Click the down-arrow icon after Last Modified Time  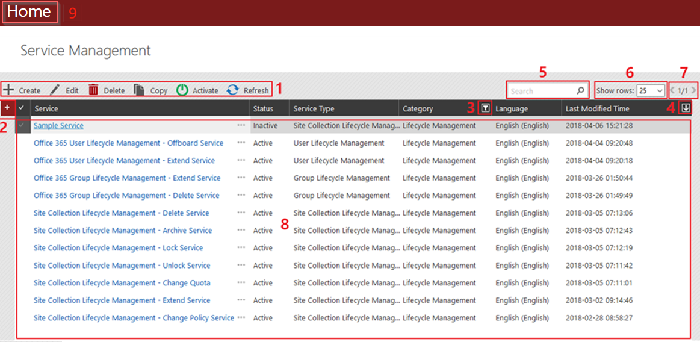tap(685, 108)
